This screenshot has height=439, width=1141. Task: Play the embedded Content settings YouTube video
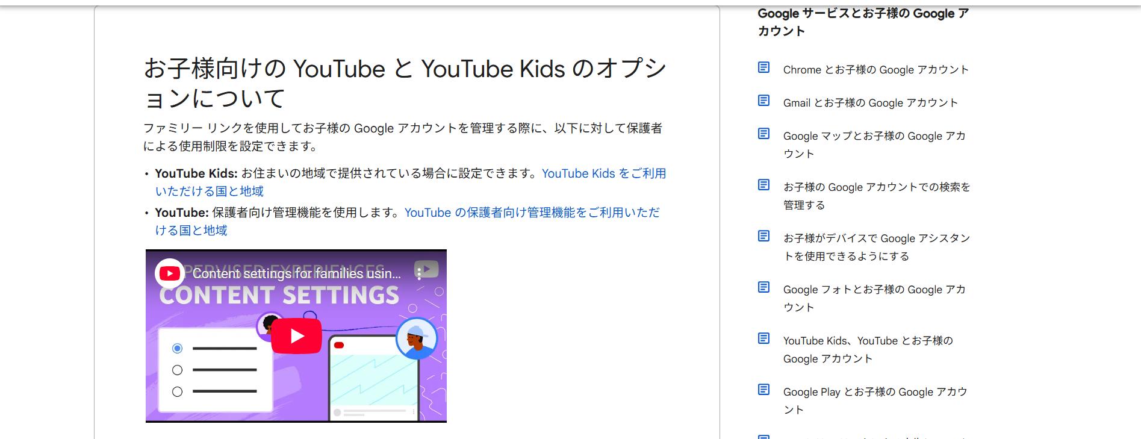[296, 336]
